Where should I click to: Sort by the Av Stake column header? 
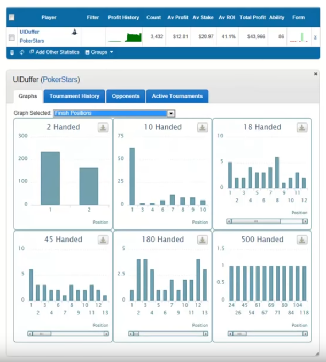[203, 17]
